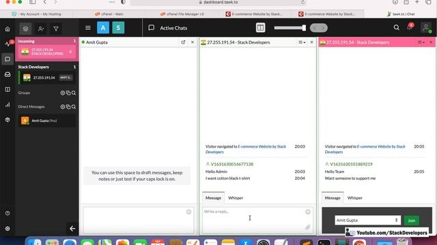Select the 27.255.191.54 chat under Stack Developers

(x=46, y=78)
